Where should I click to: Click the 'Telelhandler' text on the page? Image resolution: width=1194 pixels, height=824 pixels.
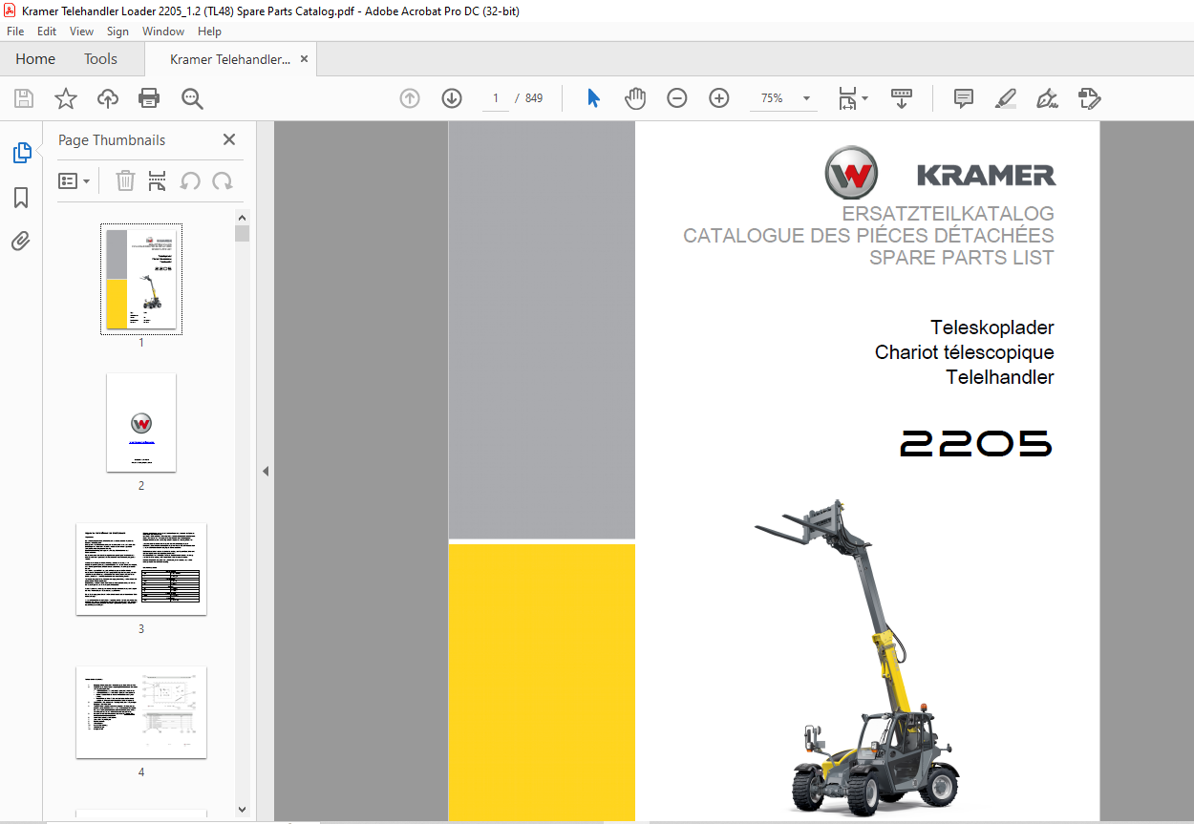pyautogui.click(x=1000, y=377)
